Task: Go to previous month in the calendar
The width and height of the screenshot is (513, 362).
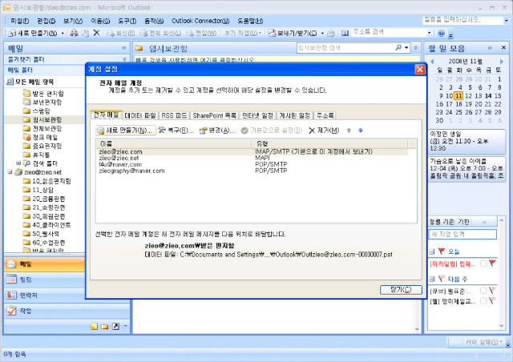Action: (433, 61)
